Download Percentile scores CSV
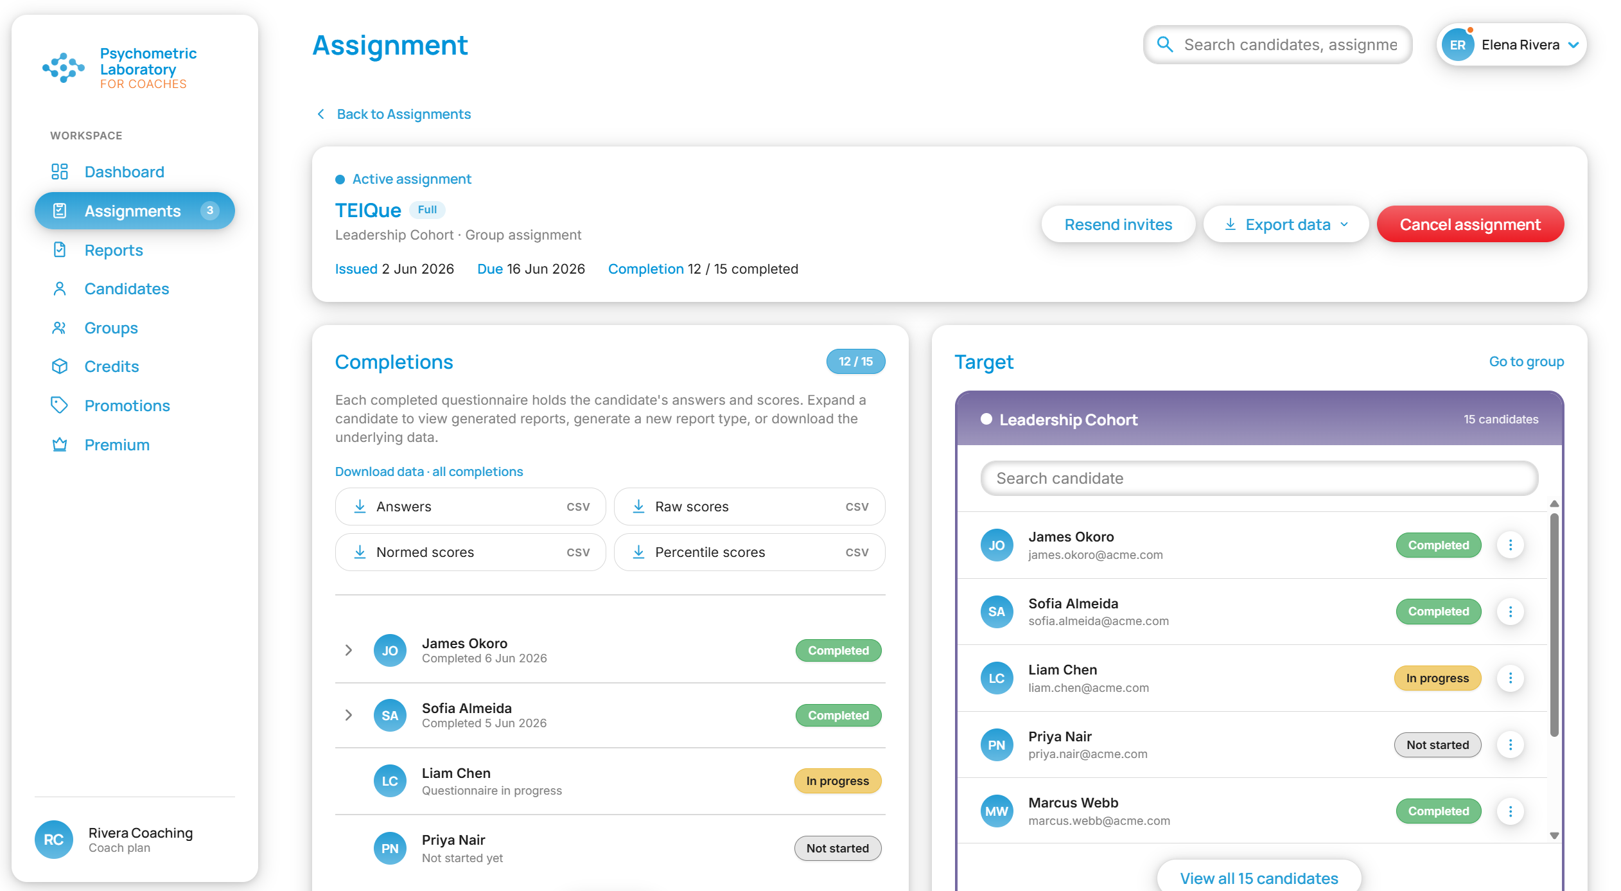Viewport: 1621px width, 891px height. point(749,552)
